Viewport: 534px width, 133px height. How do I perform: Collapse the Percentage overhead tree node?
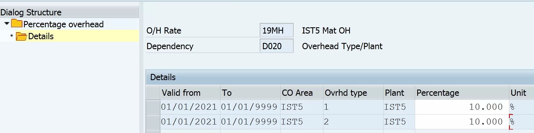7,24
